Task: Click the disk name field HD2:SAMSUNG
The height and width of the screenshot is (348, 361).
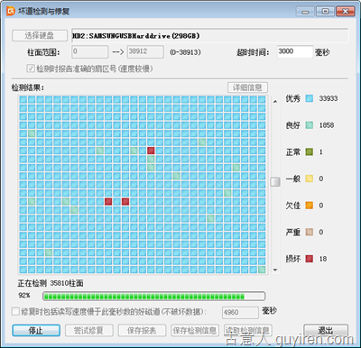Action: pyautogui.click(x=210, y=36)
